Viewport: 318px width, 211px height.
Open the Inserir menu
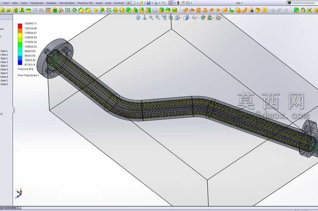pyautogui.click(x=24, y=3)
